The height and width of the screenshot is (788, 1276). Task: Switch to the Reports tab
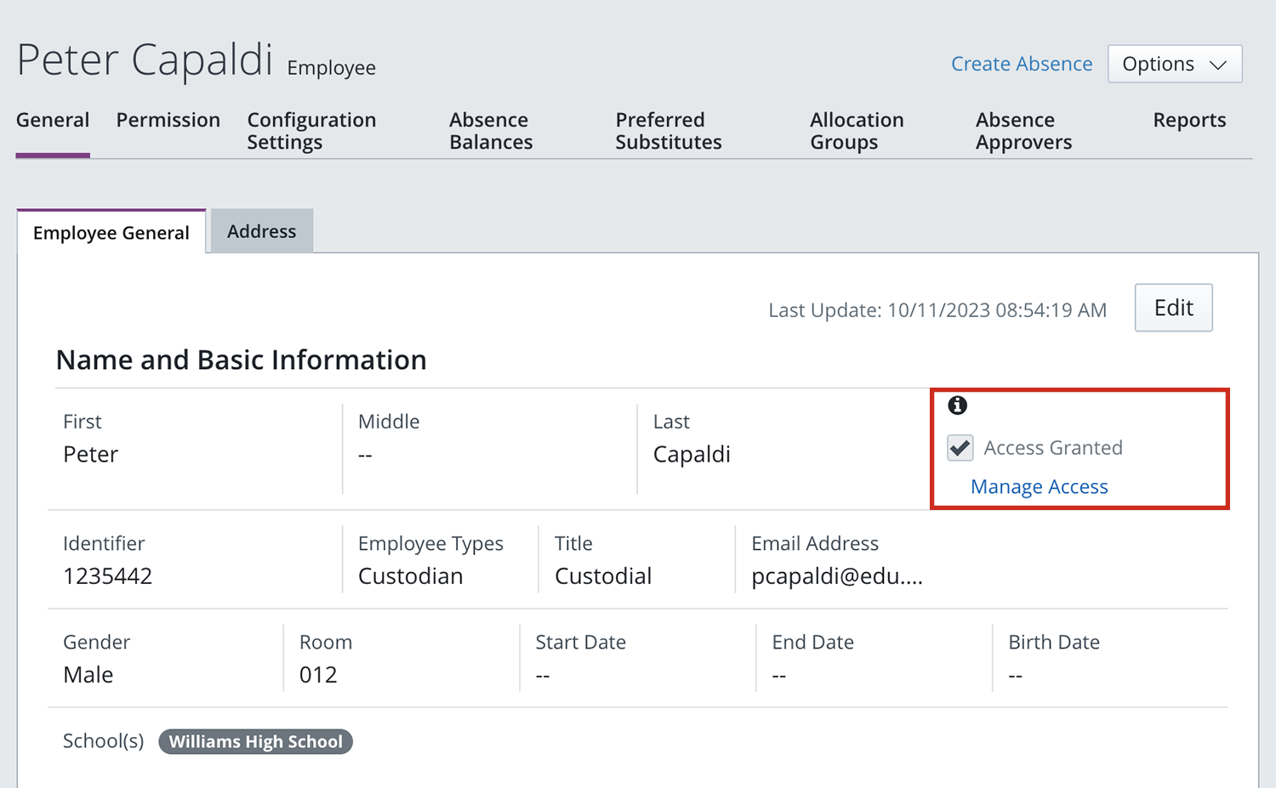pyautogui.click(x=1188, y=121)
